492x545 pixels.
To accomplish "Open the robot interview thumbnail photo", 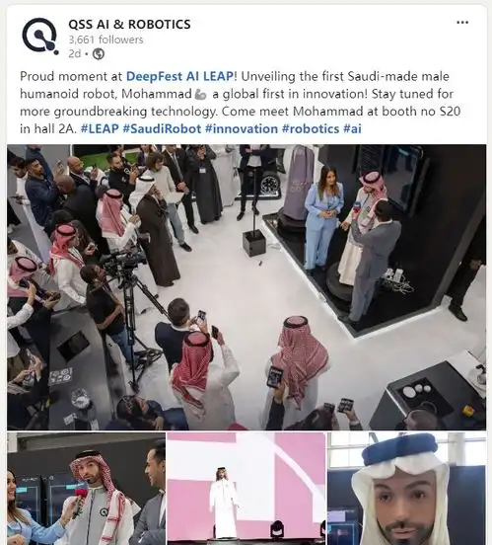I will click(86, 489).
